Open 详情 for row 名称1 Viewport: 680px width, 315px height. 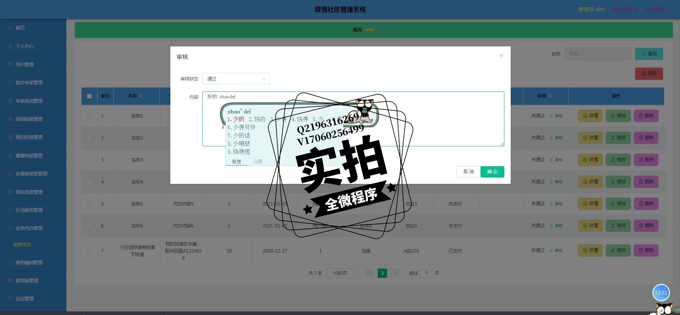(x=590, y=116)
